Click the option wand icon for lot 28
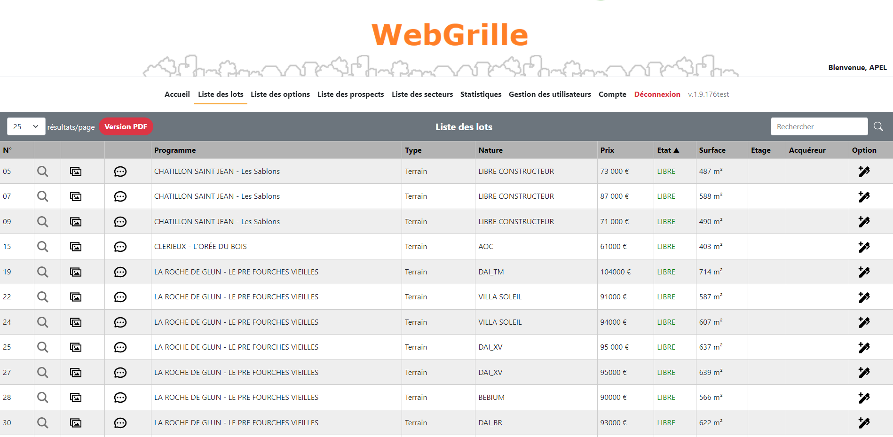The image size is (893, 437). 864,398
